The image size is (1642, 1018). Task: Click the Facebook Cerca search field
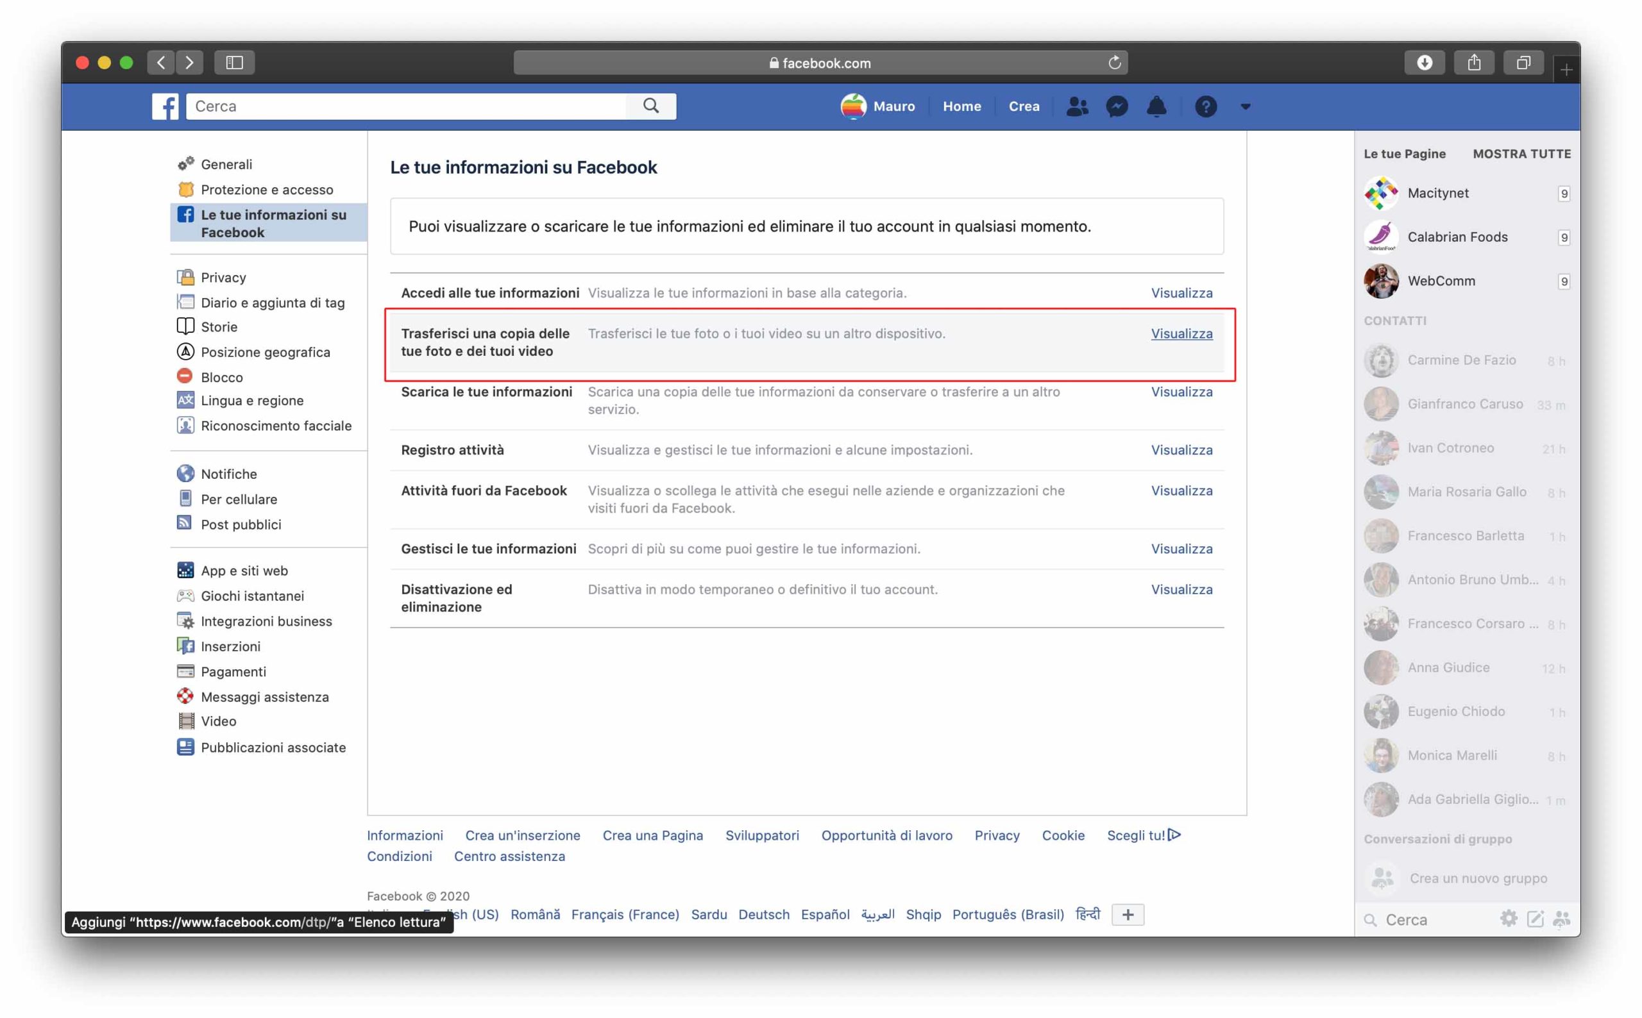point(404,106)
